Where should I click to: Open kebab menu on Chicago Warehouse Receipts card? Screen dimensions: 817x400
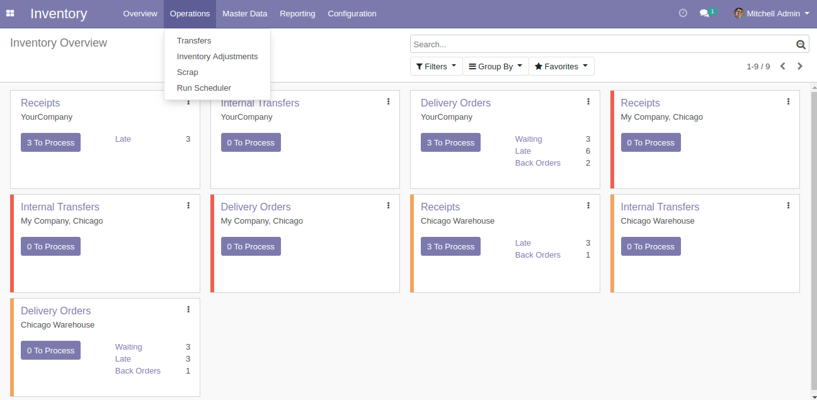(x=588, y=205)
